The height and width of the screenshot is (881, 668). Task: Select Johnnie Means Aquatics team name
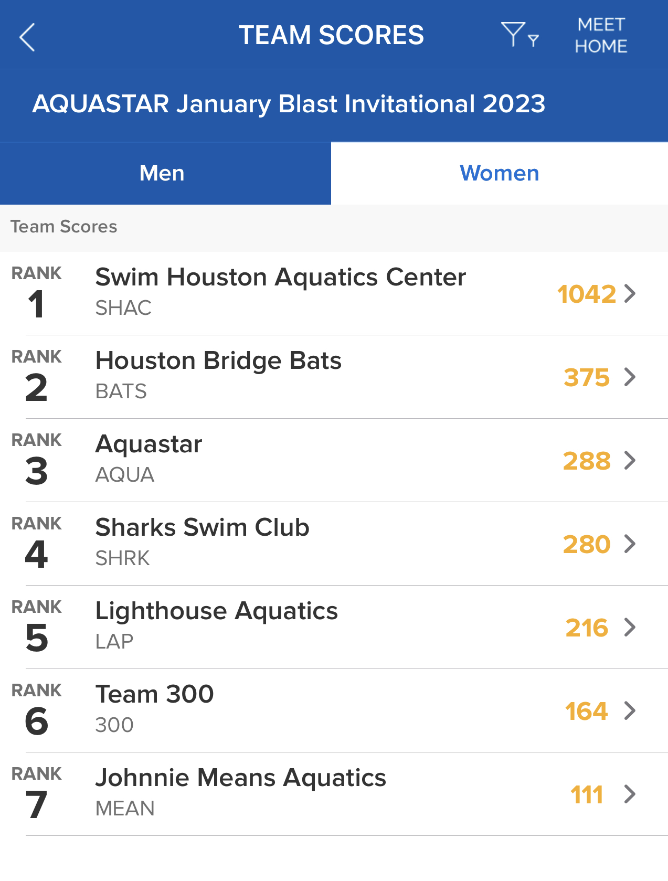coord(240,778)
